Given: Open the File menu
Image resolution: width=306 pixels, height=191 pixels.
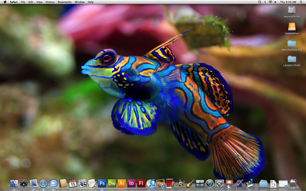Looking at the screenshot, I should 23,2.
